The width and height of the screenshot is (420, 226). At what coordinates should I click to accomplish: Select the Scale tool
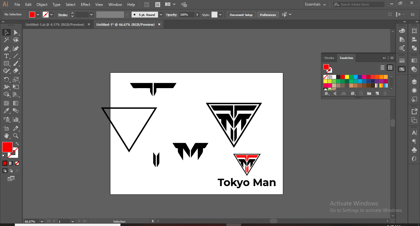pyautogui.click(x=16, y=80)
